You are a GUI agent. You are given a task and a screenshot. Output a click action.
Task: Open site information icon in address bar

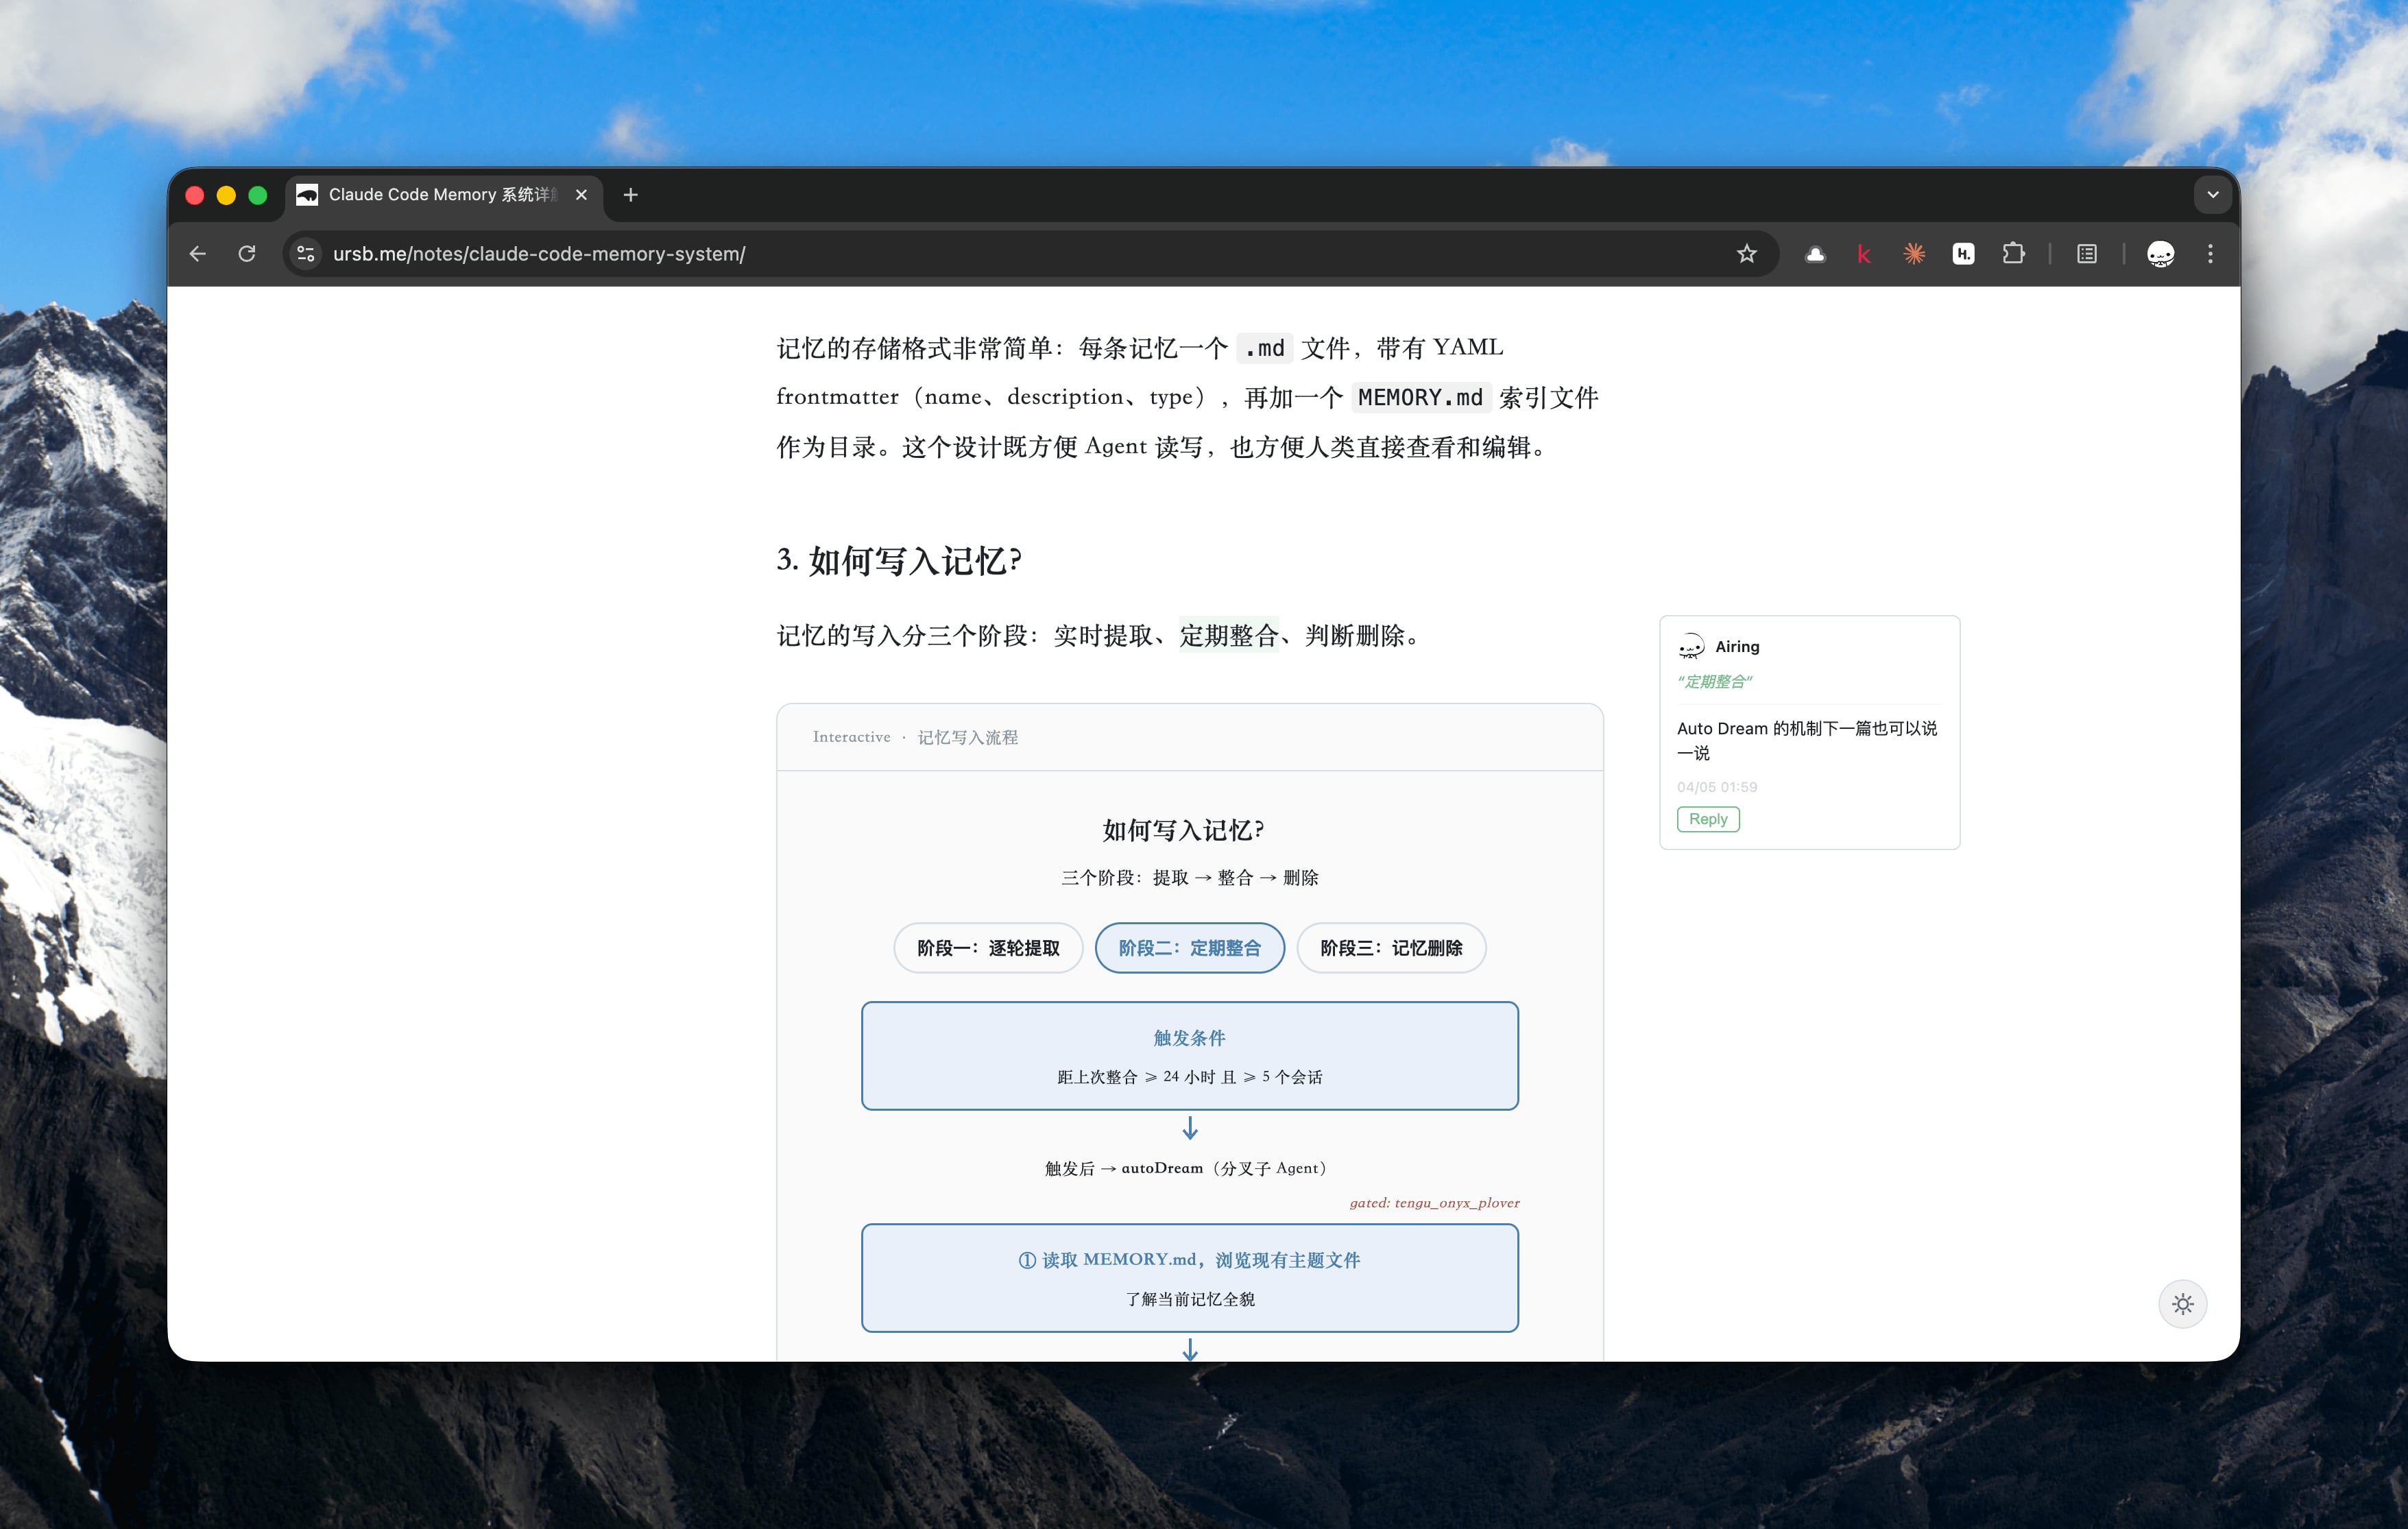(306, 254)
